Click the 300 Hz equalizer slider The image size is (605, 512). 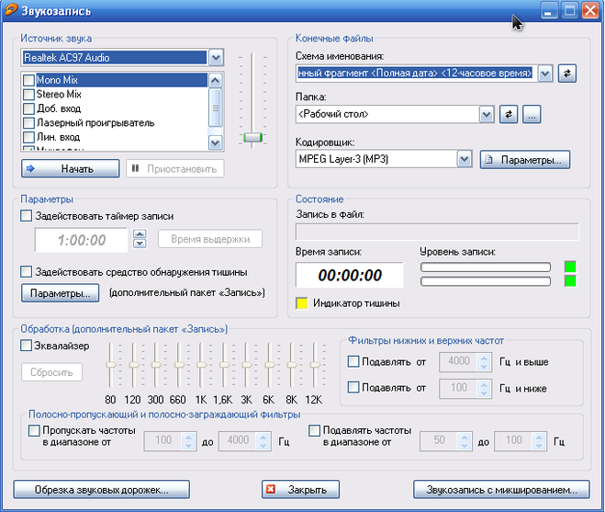click(x=156, y=365)
